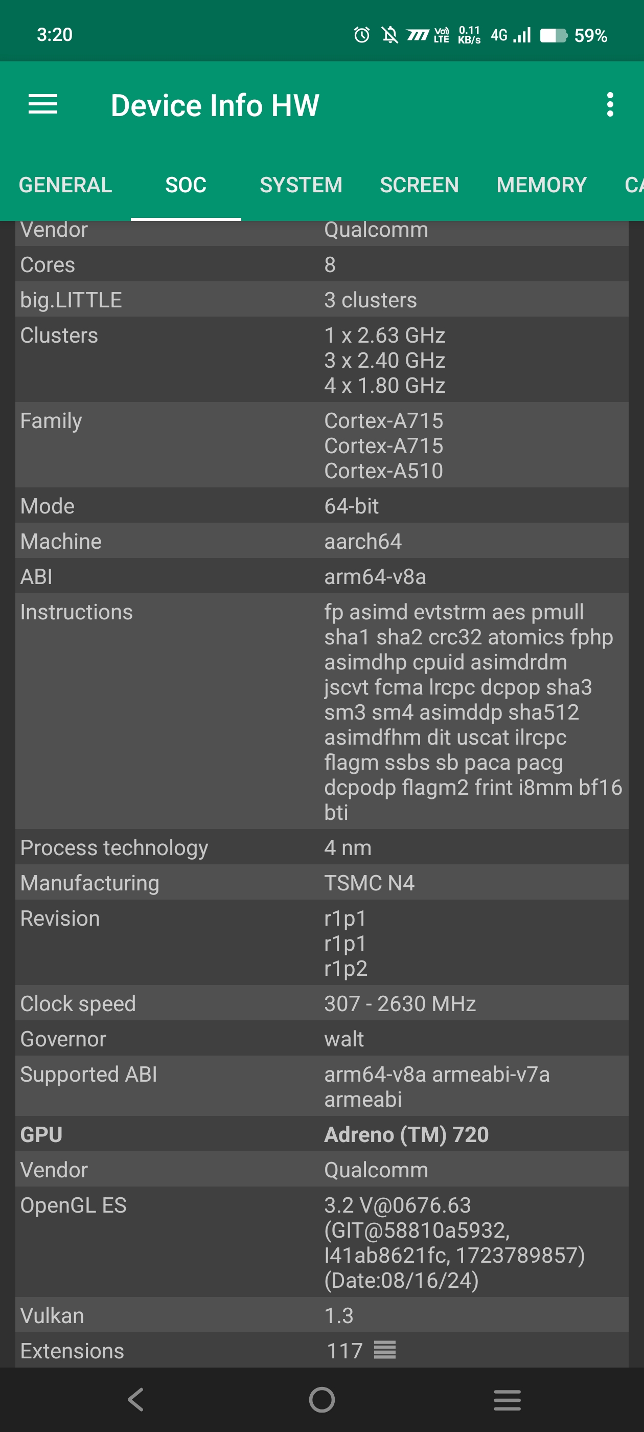Screen dimensions: 644x1432
Task: Expand the extensions list icon
Action: 384,1350
